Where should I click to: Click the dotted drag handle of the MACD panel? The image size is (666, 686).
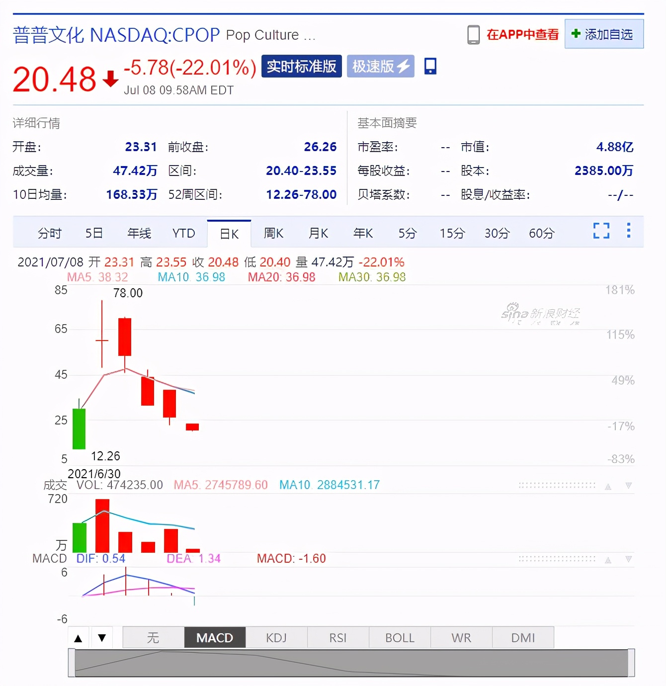(x=557, y=559)
